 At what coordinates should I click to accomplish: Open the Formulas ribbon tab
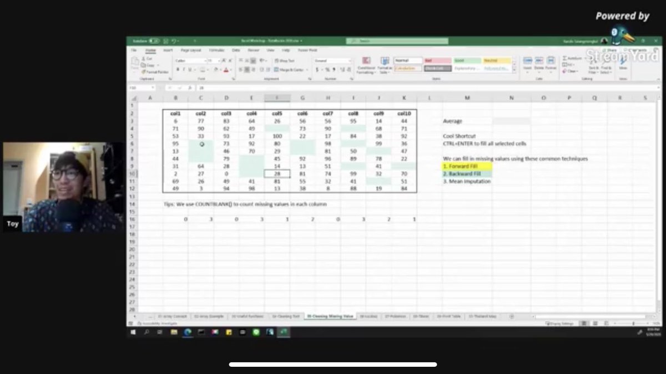pyautogui.click(x=216, y=50)
